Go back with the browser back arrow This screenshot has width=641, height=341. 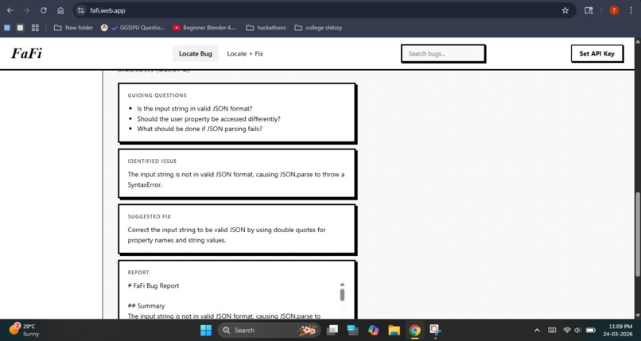pos(10,10)
